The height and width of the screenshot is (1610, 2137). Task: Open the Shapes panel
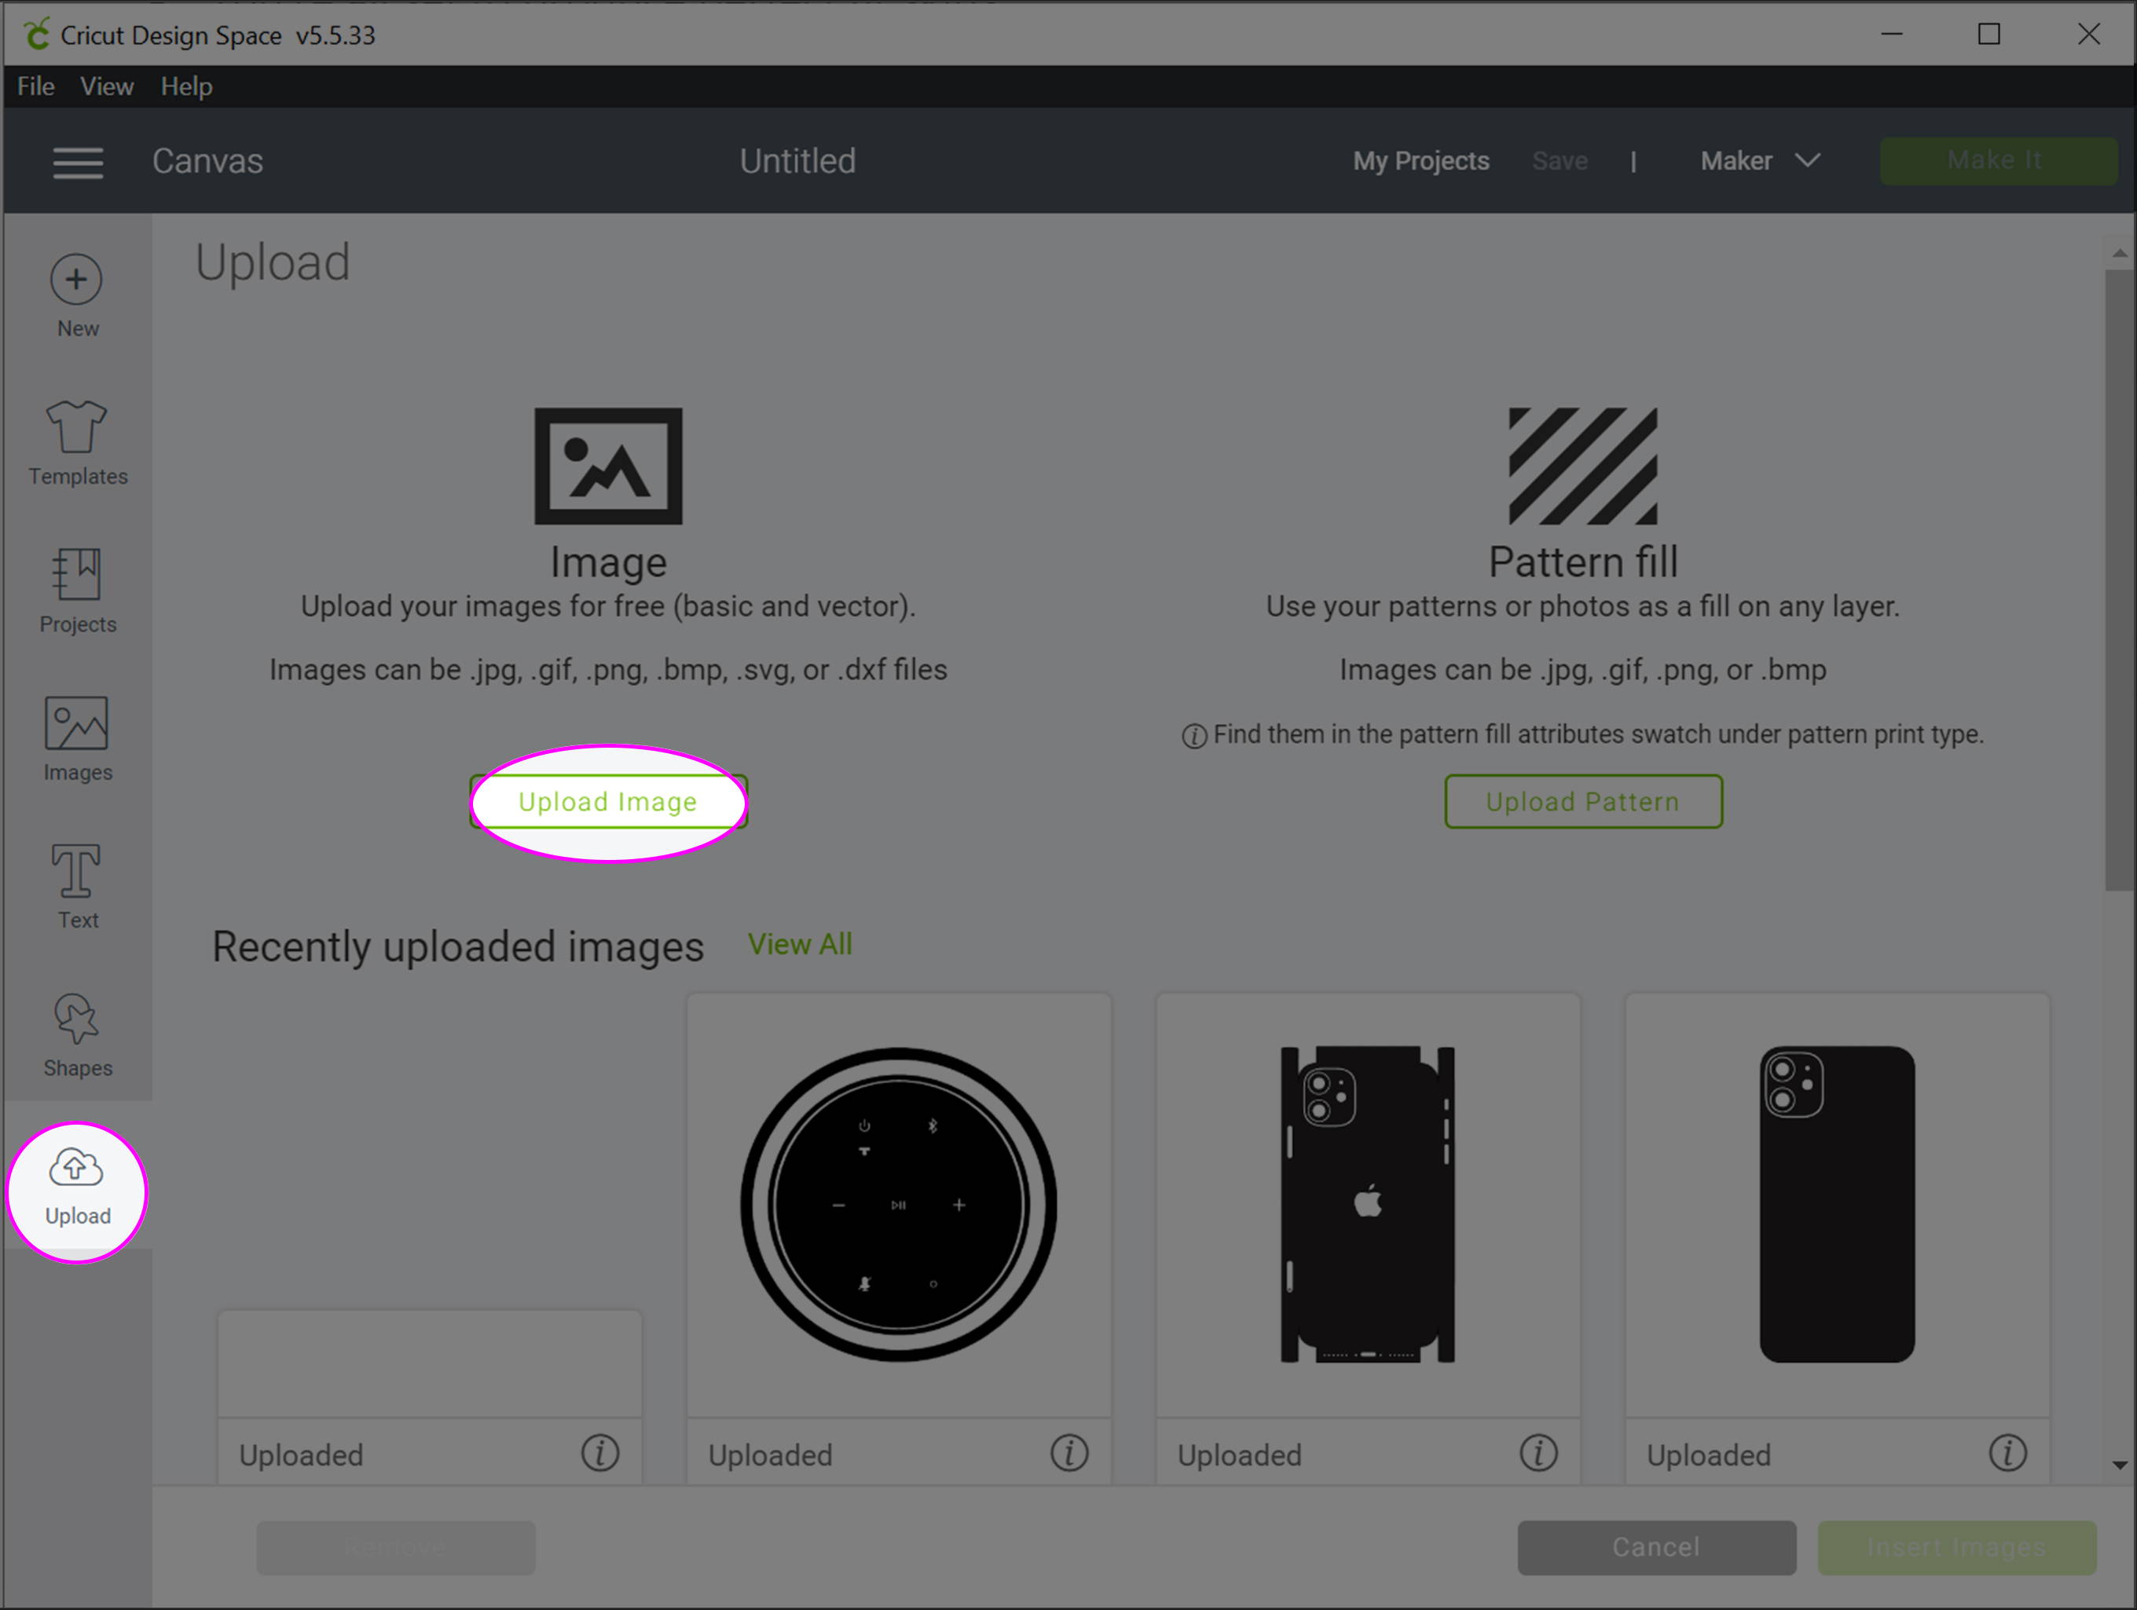pos(77,1035)
